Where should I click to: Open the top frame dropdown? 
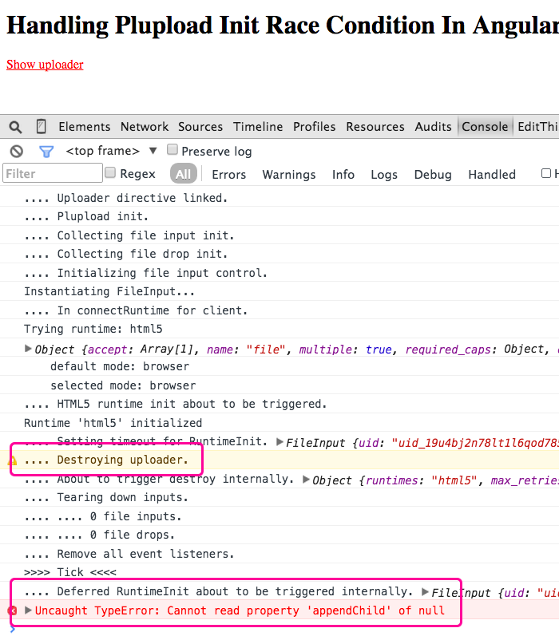coord(111,151)
